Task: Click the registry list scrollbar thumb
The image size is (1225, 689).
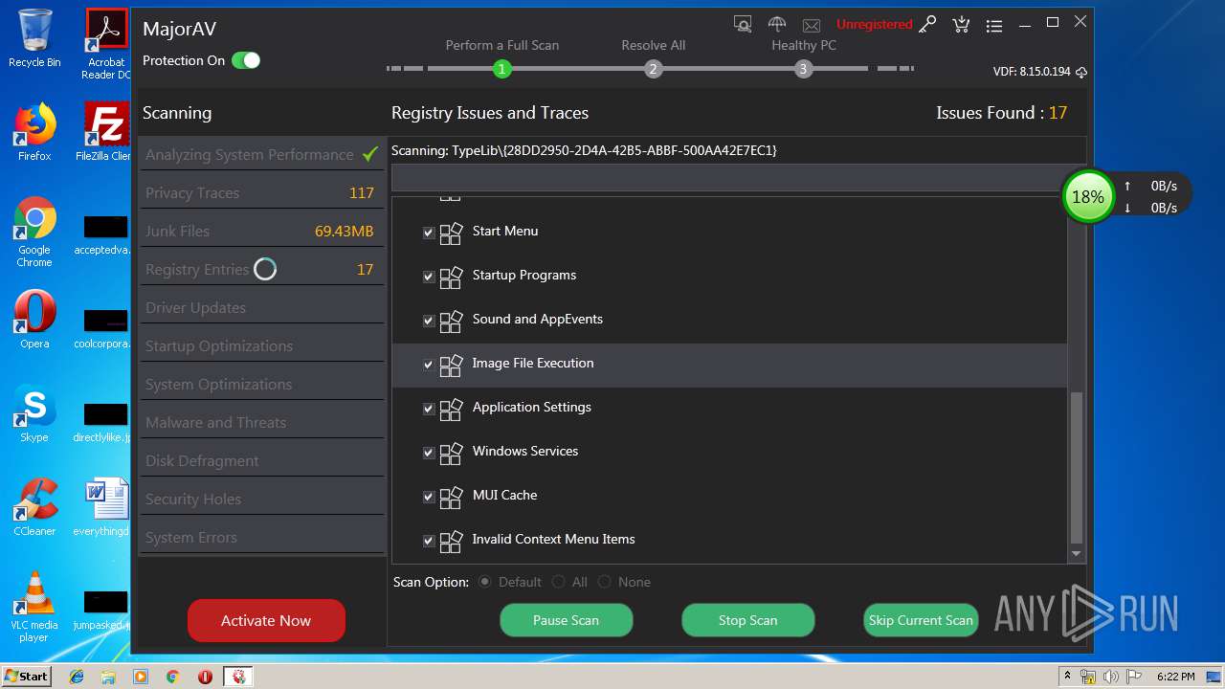Action: [1076, 468]
